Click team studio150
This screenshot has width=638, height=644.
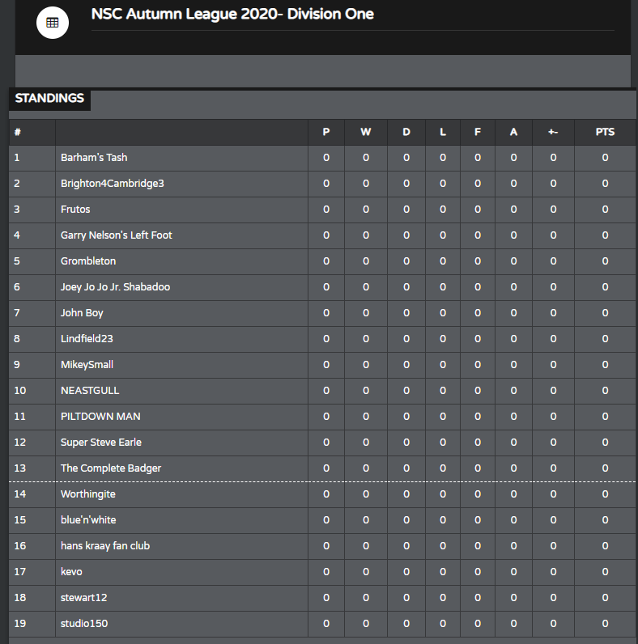pyautogui.click(x=84, y=624)
